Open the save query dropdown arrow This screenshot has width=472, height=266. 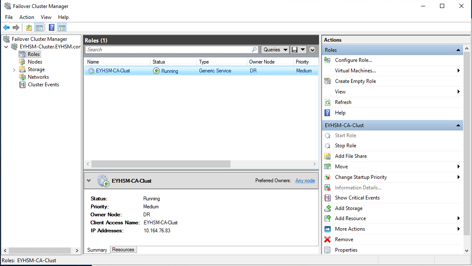[303, 50]
